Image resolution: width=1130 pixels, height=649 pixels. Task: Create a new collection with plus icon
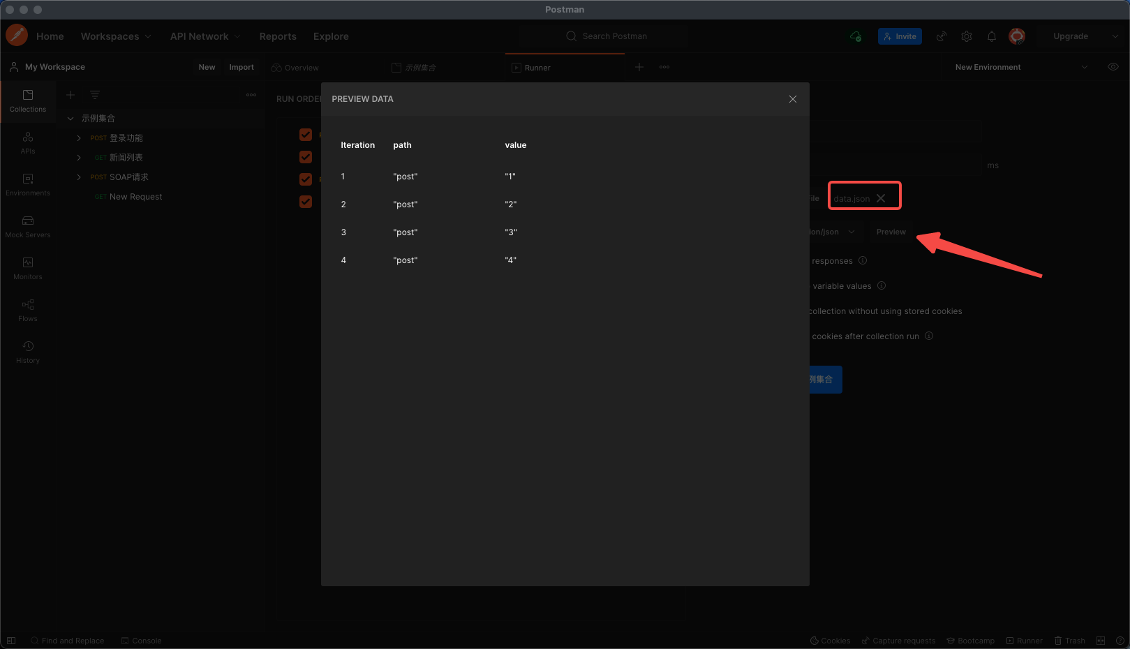click(70, 95)
